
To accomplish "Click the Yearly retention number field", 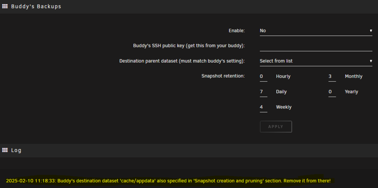I will [x=332, y=92].
